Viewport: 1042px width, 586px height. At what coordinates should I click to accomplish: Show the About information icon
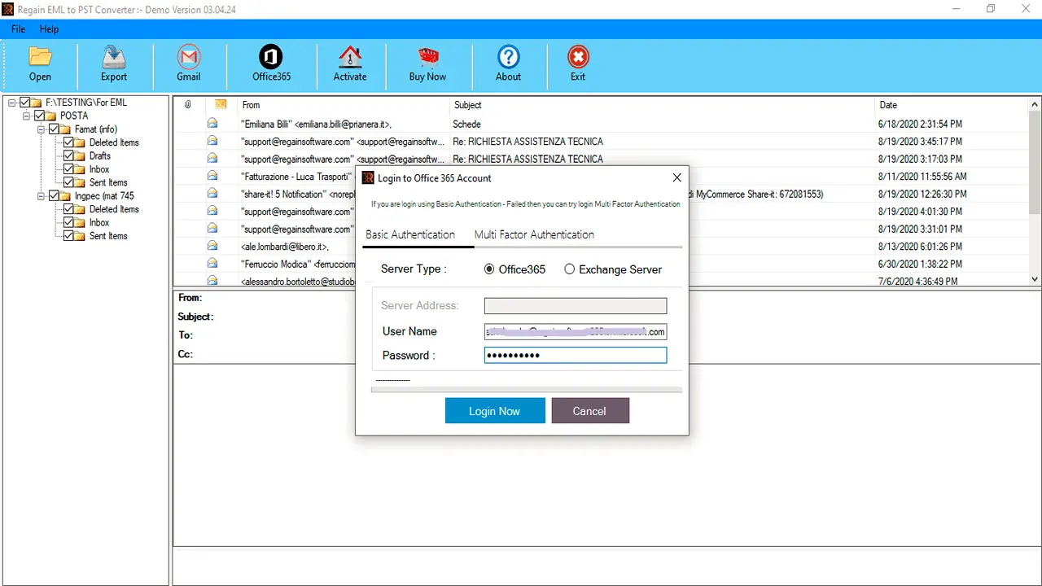509,63
